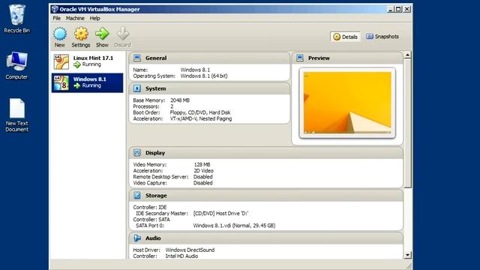This screenshot has width=480, height=270.
Task: Click Operating System value Windows 8.1 (64 bit)
Action: (204, 76)
